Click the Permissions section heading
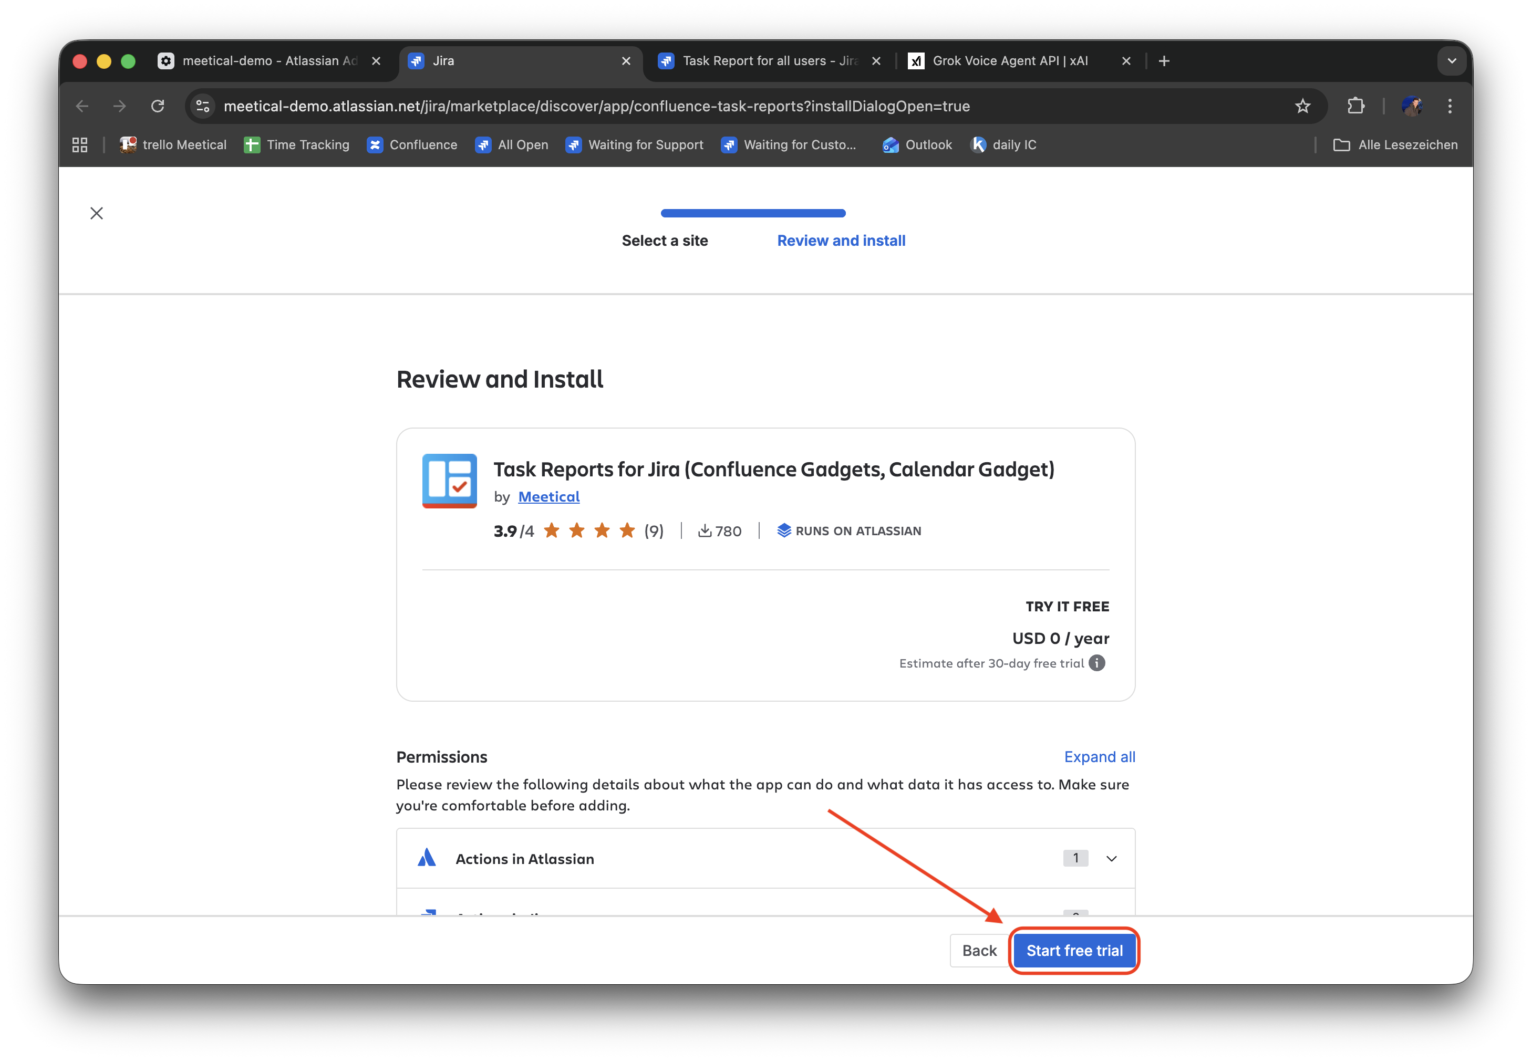 tap(441, 756)
